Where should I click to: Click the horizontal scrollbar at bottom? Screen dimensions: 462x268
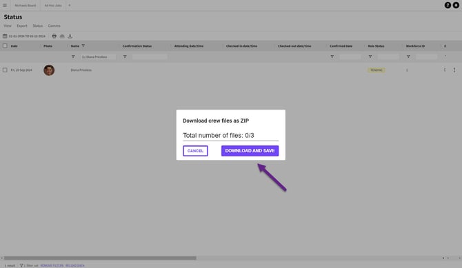tap(100, 258)
